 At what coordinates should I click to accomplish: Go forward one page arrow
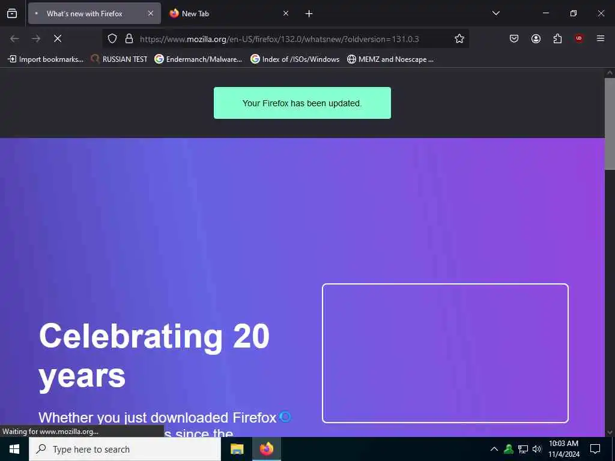36,38
